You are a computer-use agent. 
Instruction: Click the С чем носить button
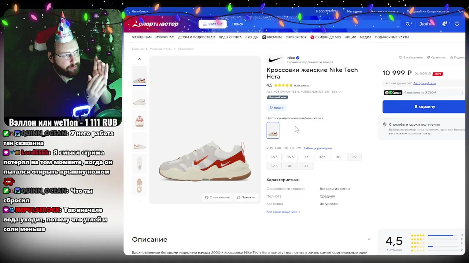coord(217,197)
